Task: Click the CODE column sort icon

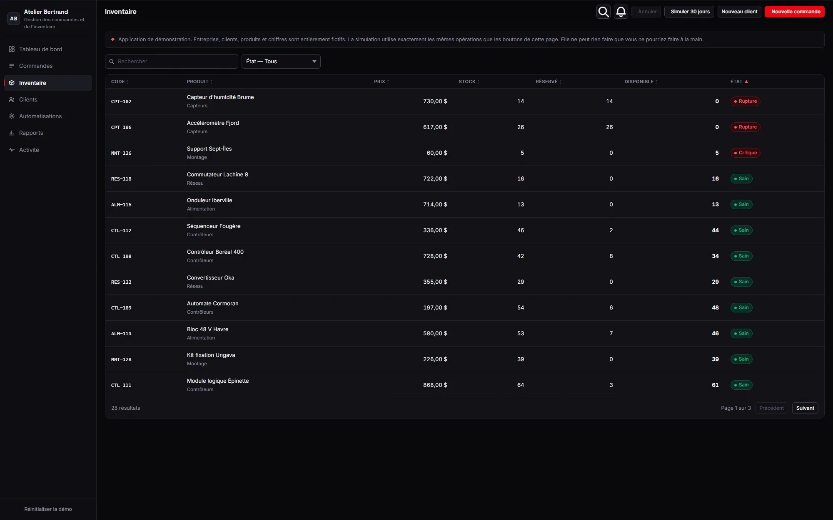Action: (x=127, y=82)
